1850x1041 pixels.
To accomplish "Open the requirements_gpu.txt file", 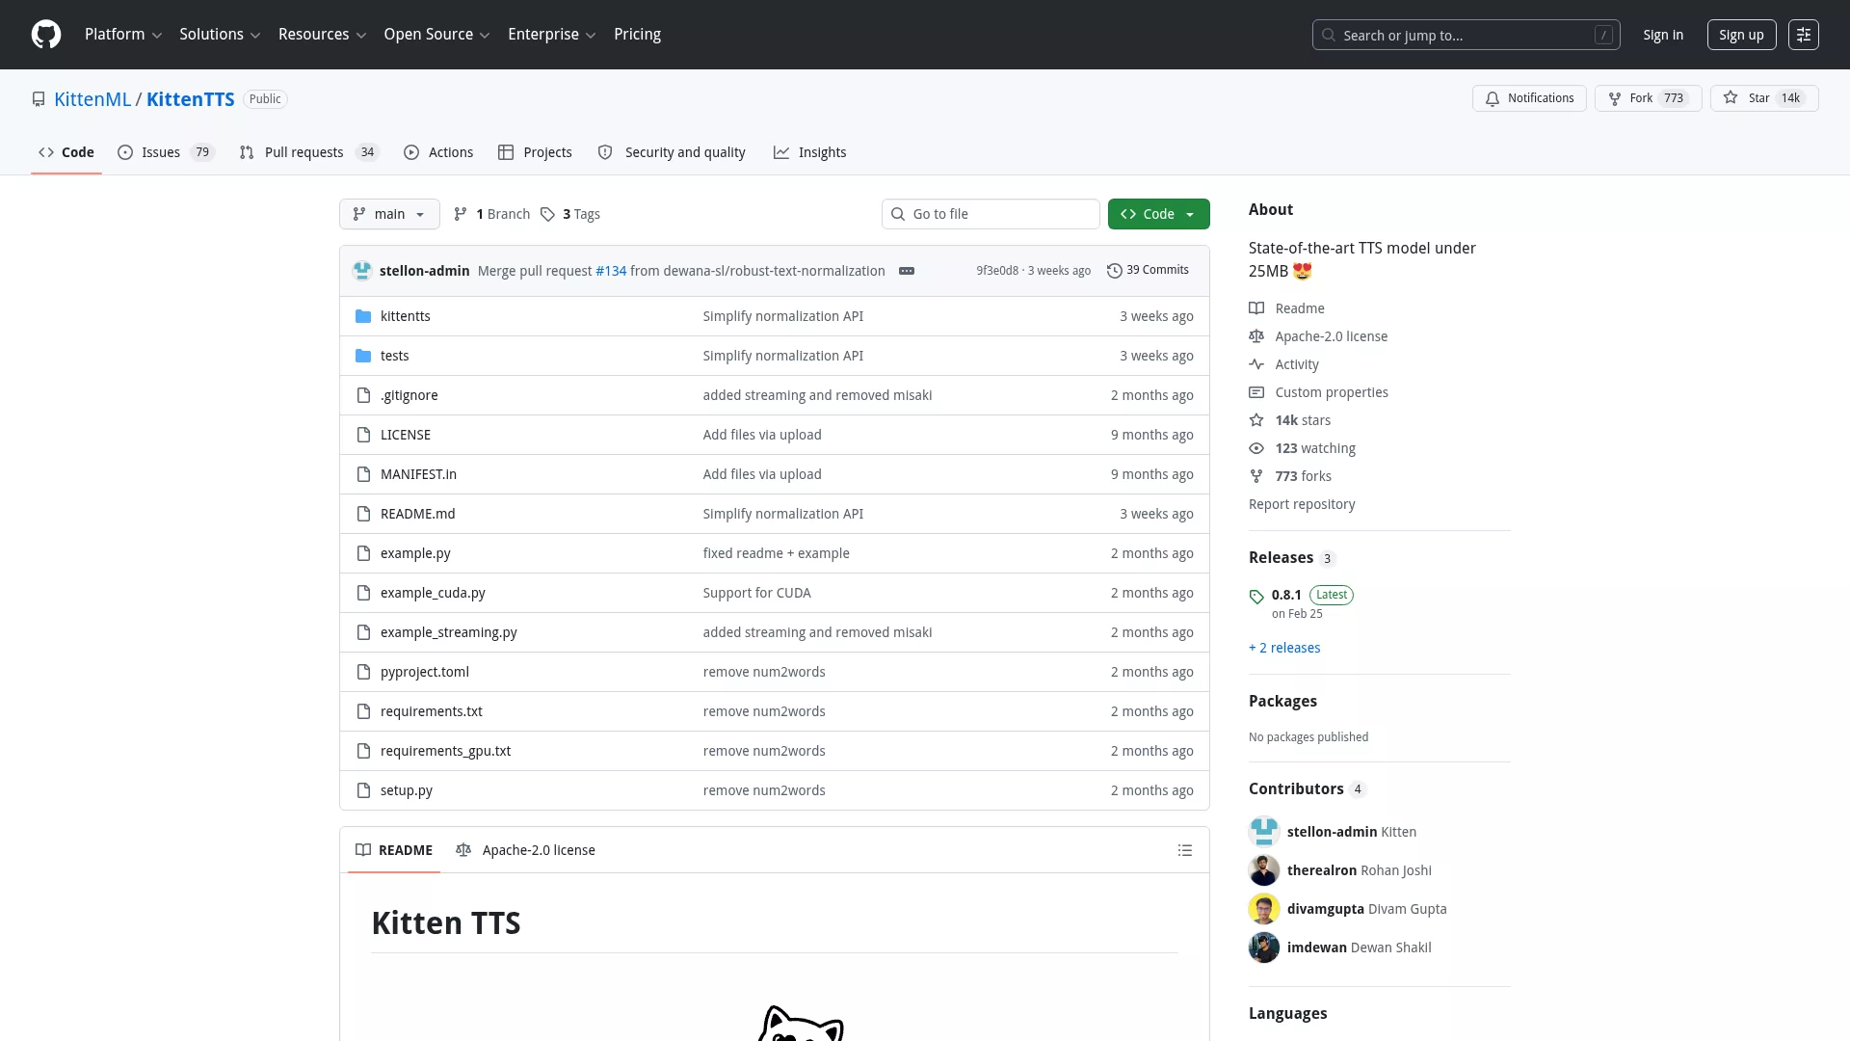I will [445, 751].
